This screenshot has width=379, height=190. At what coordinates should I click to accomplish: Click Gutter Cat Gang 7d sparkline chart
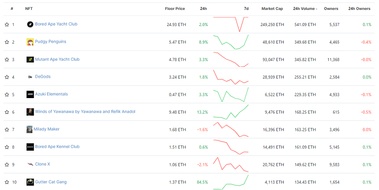[231, 182]
